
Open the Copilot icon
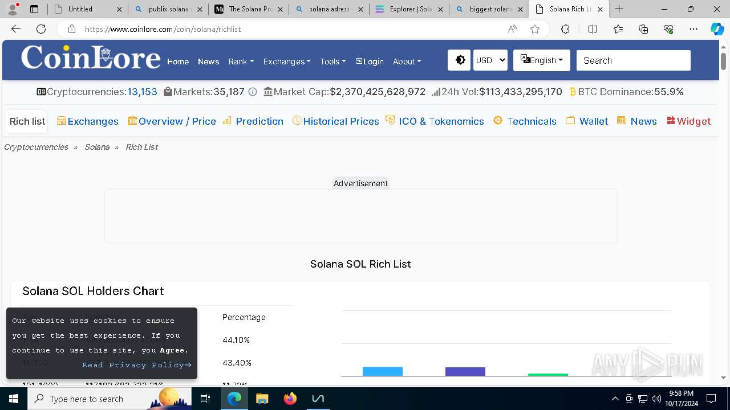(717, 29)
